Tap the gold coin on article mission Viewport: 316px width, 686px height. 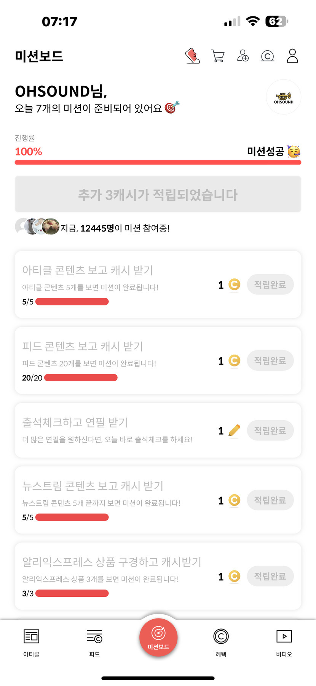tap(234, 284)
